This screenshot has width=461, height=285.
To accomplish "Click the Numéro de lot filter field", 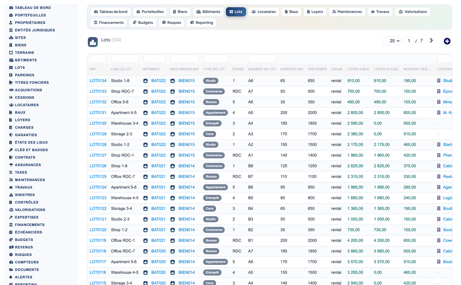I will [262, 59].
